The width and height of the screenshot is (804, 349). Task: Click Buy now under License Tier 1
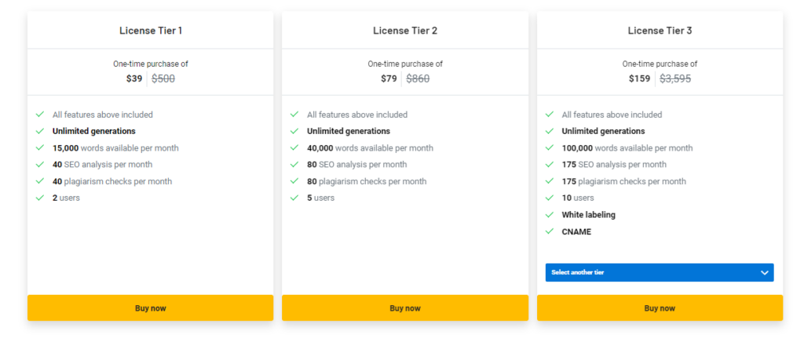pyautogui.click(x=150, y=308)
